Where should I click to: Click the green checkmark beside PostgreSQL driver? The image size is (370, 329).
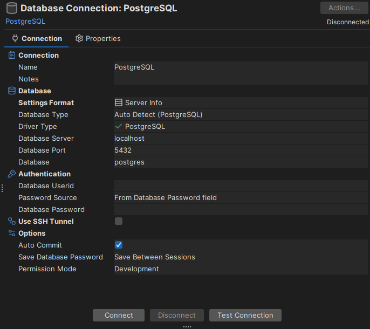tap(119, 126)
